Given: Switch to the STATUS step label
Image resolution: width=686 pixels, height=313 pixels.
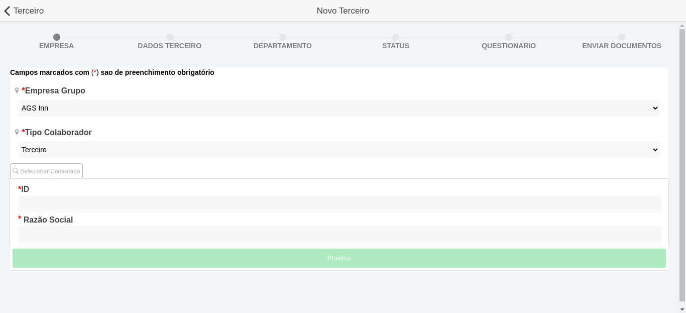Looking at the screenshot, I should (396, 46).
